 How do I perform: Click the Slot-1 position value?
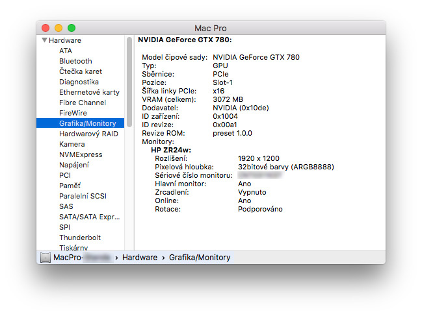coord(223,82)
